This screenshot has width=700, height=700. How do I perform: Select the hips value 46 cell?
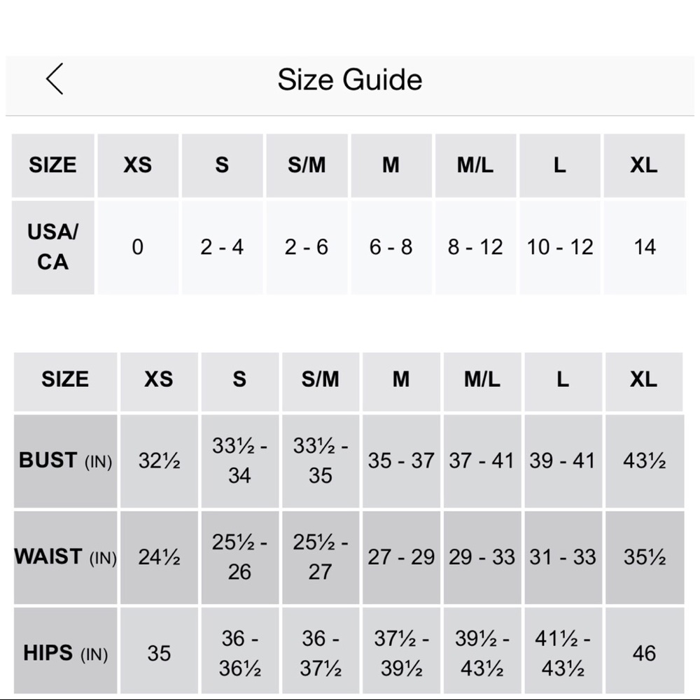(x=645, y=653)
